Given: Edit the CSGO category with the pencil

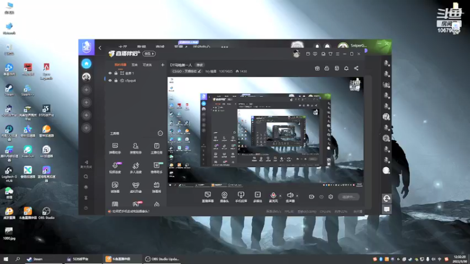Looking at the screenshot, I should point(199,71).
